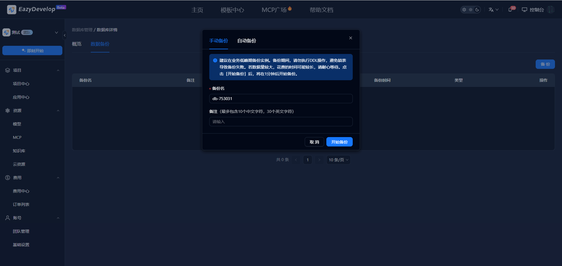Screen dimensions: 562x266
Task: Open the 概览 tab
Action: [77, 44]
